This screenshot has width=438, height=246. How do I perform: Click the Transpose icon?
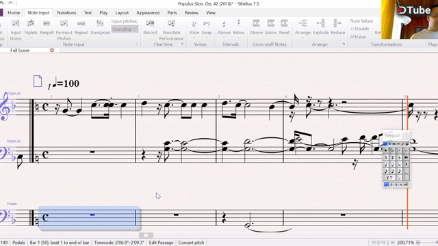coord(100,23)
